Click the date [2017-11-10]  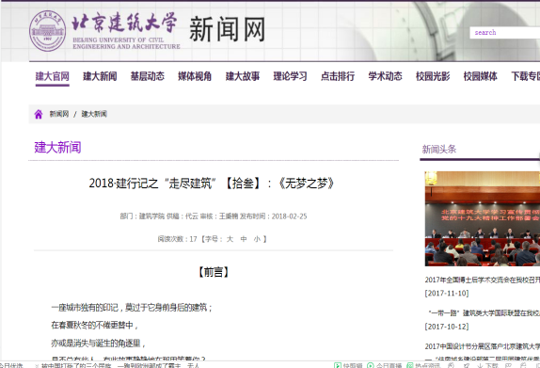[447, 294]
